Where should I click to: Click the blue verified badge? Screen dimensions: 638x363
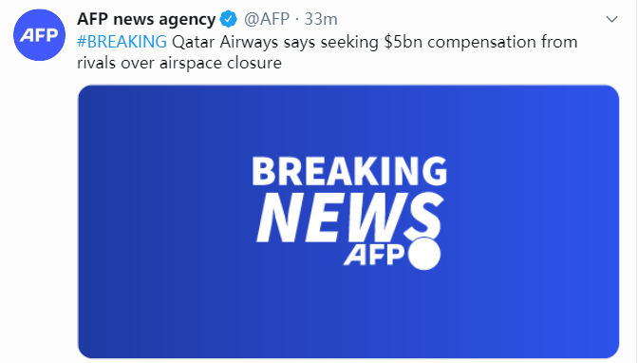(228, 19)
